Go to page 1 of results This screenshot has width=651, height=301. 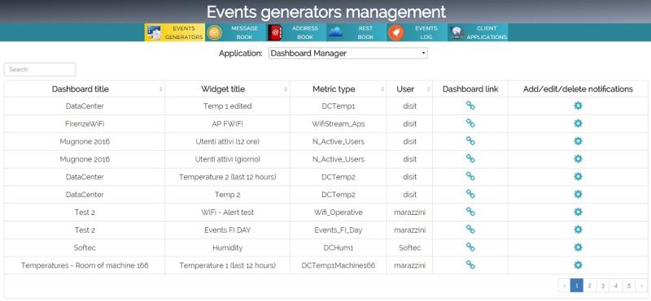coord(576,286)
